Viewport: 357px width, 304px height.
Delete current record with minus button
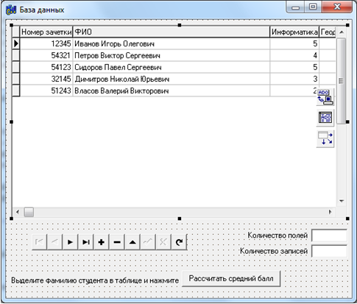[x=117, y=242]
